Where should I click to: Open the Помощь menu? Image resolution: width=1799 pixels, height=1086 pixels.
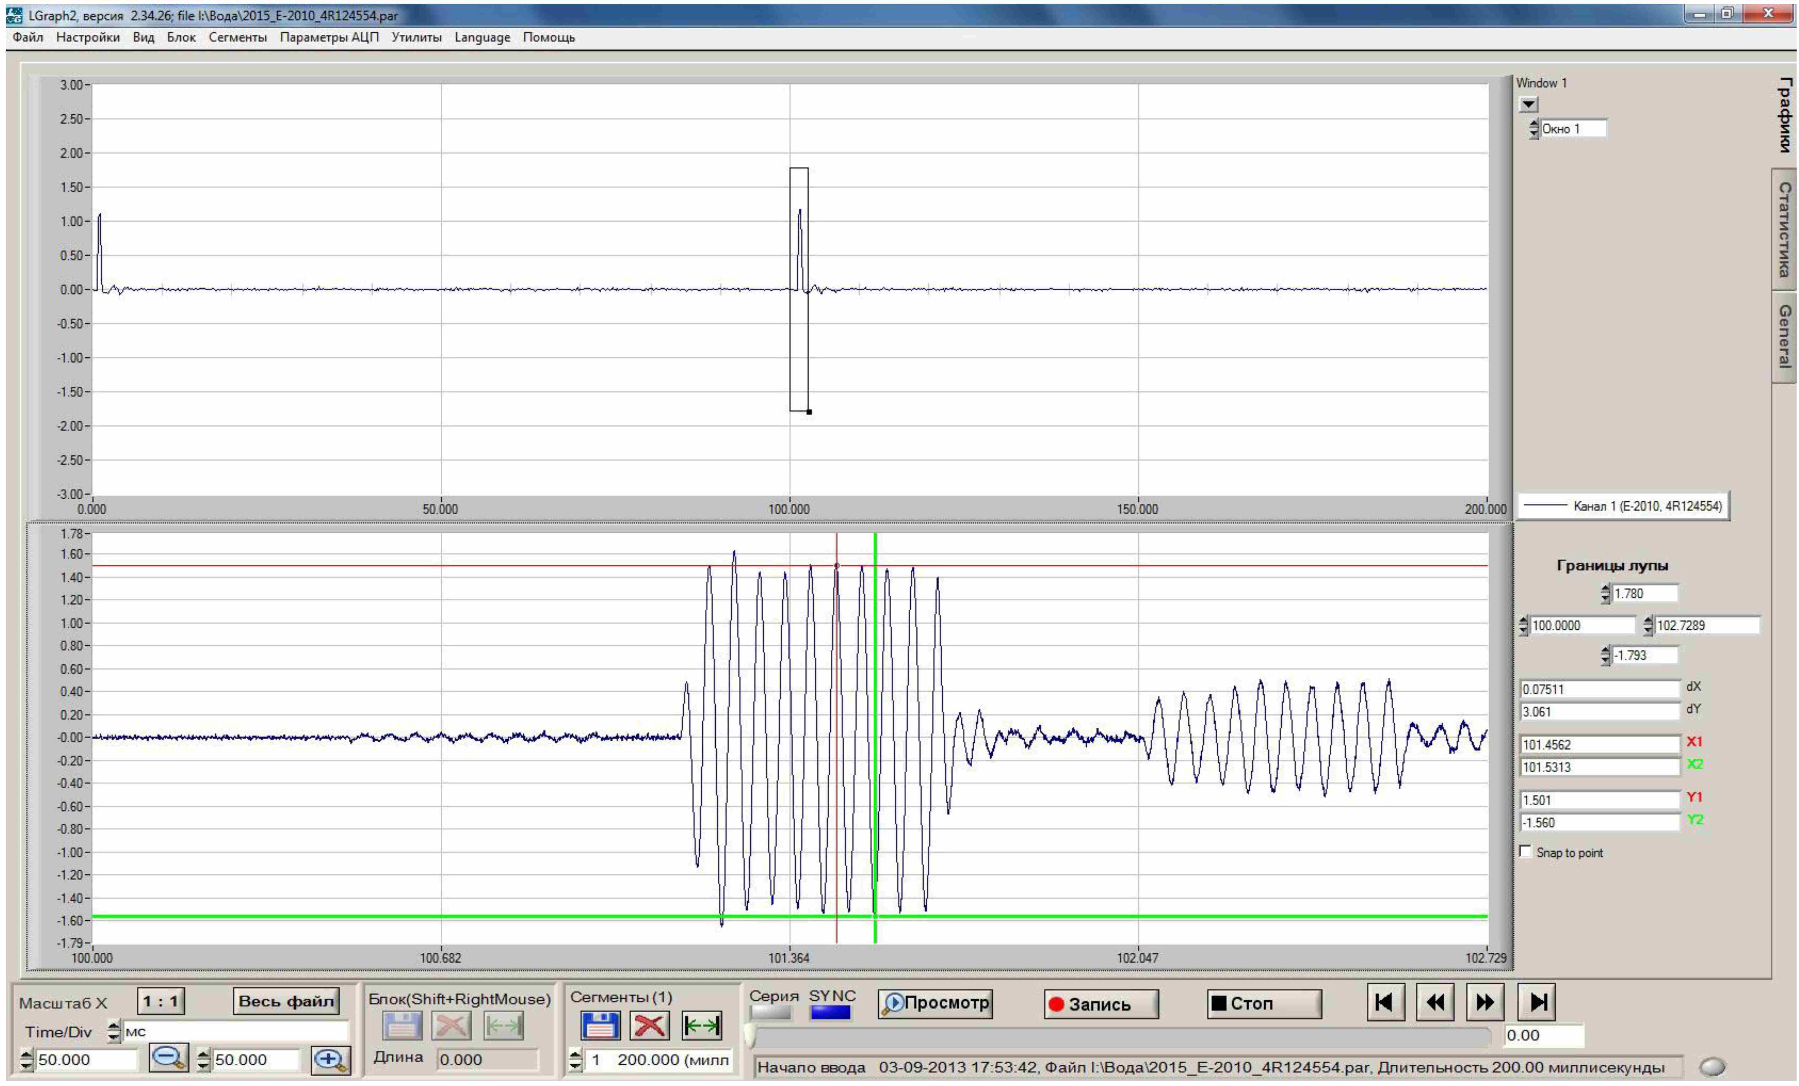pyautogui.click(x=548, y=37)
